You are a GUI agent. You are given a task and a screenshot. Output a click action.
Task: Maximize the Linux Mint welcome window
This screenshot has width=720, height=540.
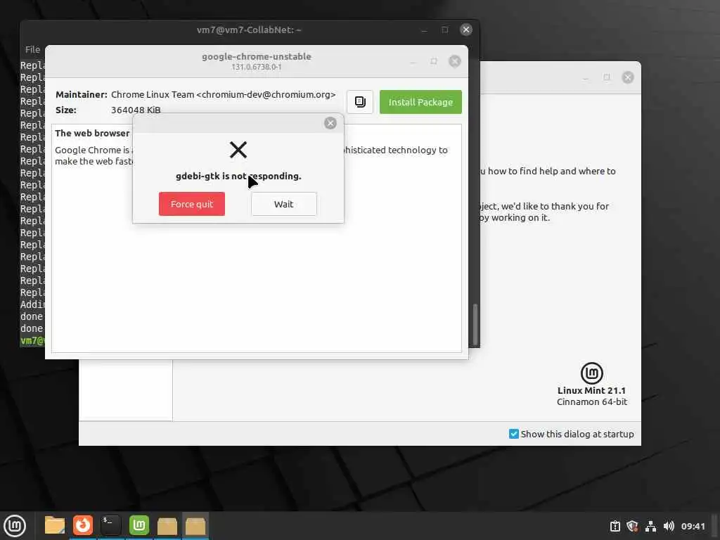click(x=607, y=77)
